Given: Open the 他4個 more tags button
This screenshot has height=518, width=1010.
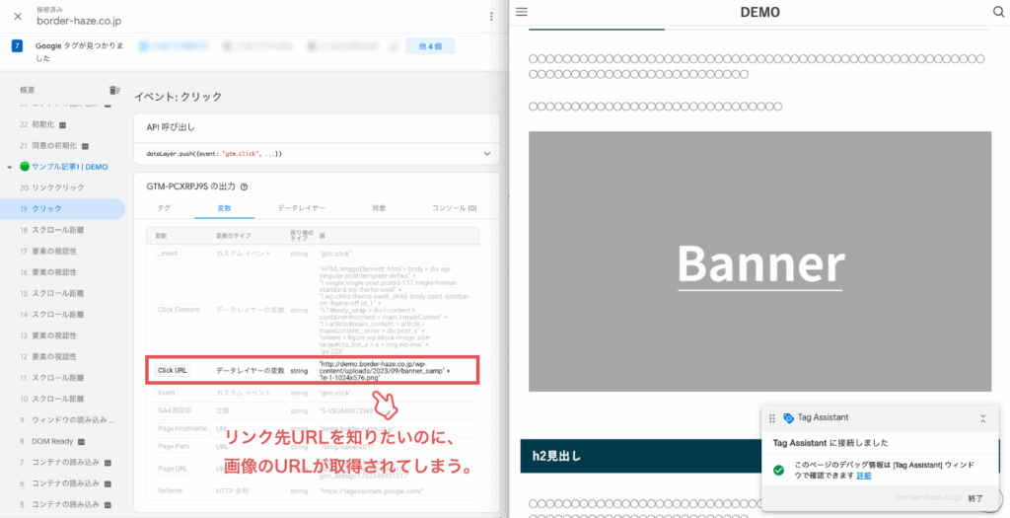Looking at the screenshot, I should 430,46.
